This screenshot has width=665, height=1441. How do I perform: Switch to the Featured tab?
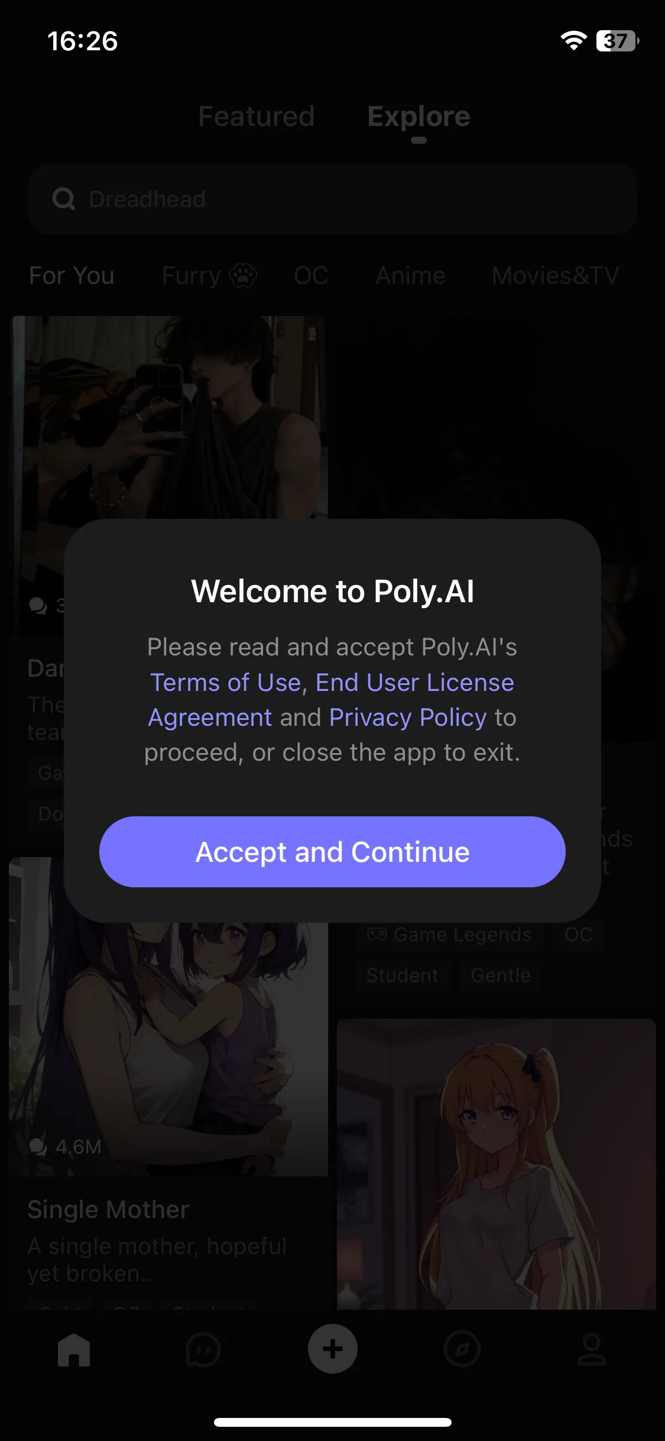(x=256, y=117)
